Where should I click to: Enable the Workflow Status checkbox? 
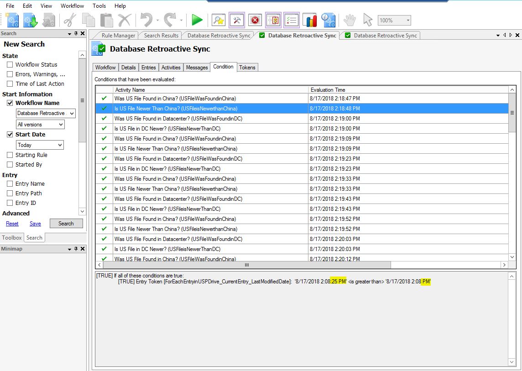(x=10, y=65)
